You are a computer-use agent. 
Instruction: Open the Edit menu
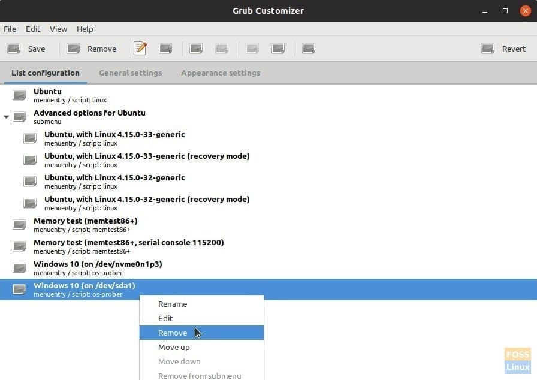click(x=33, y=29)
